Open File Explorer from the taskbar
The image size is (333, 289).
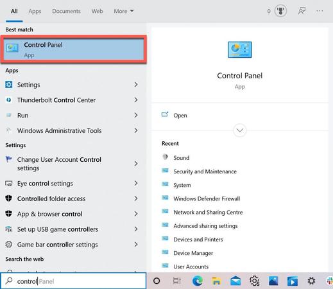click(216, 281)
